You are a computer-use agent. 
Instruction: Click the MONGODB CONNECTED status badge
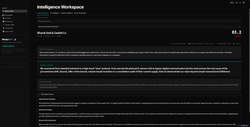tap(8, 46)
